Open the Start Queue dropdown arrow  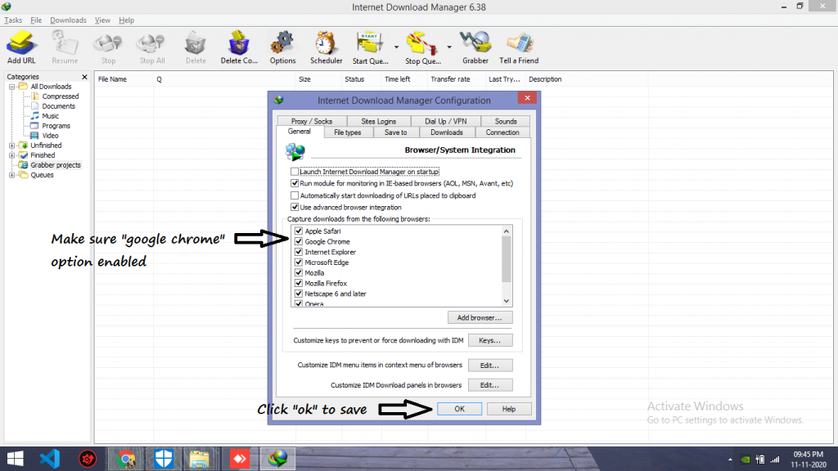[396, 47]
